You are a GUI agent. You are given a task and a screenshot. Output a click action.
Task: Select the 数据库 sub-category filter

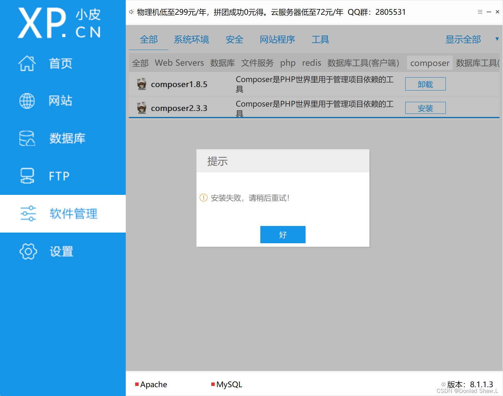click(x=223, y=63)
